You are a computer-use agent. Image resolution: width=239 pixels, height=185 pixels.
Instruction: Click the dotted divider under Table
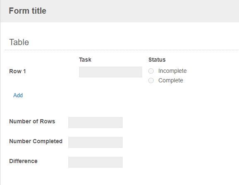tap(122, 50)
